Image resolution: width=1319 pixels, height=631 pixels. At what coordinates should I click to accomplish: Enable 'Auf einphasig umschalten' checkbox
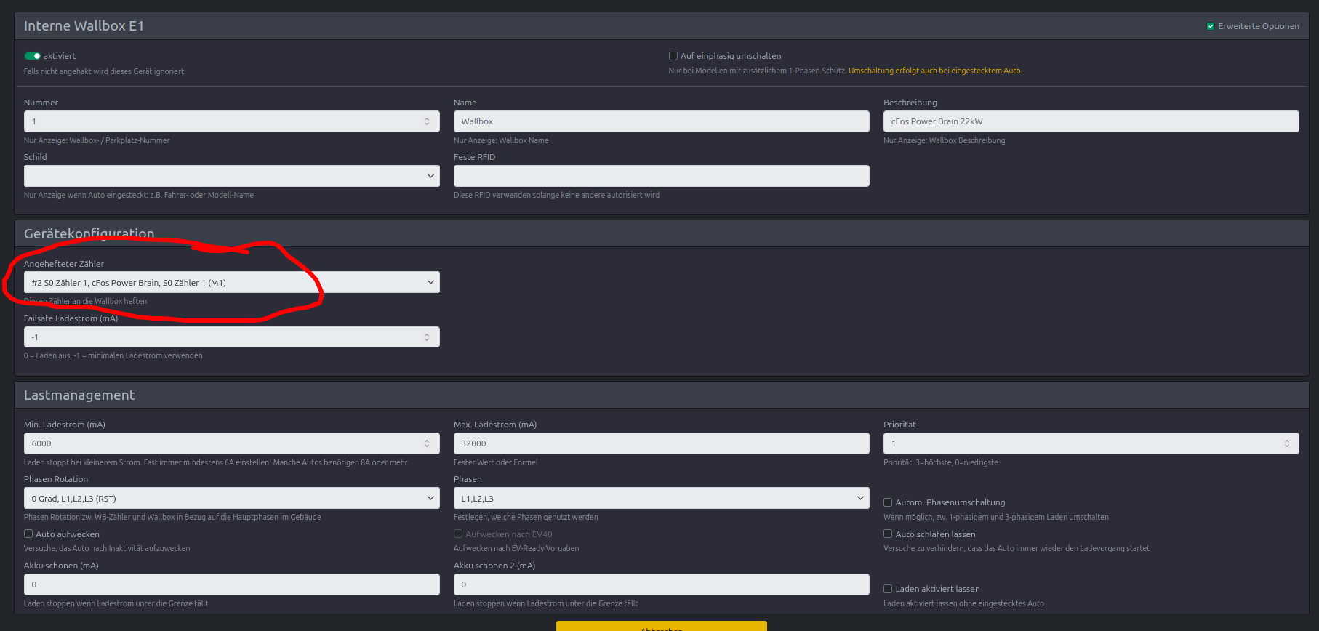[673, 56]
